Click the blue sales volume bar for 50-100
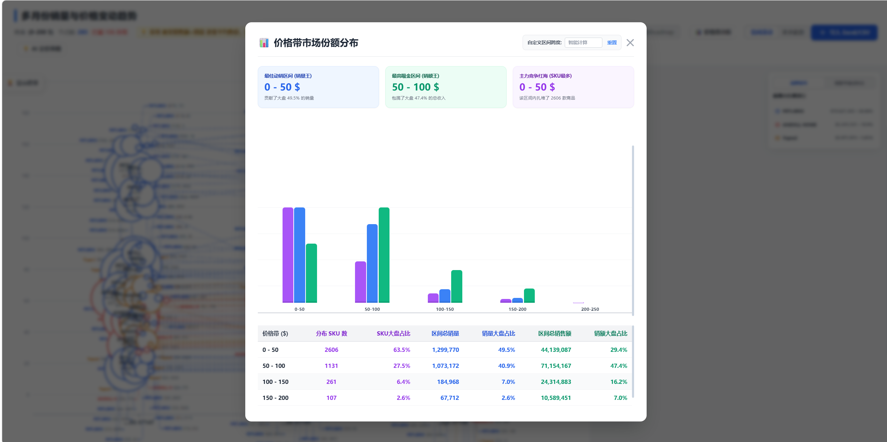This screenshot has height=442, width=887. click(x=372, y=263)
